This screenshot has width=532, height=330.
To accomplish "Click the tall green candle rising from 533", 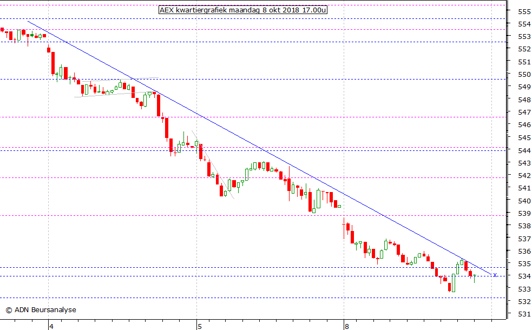I will coord(454,283).
